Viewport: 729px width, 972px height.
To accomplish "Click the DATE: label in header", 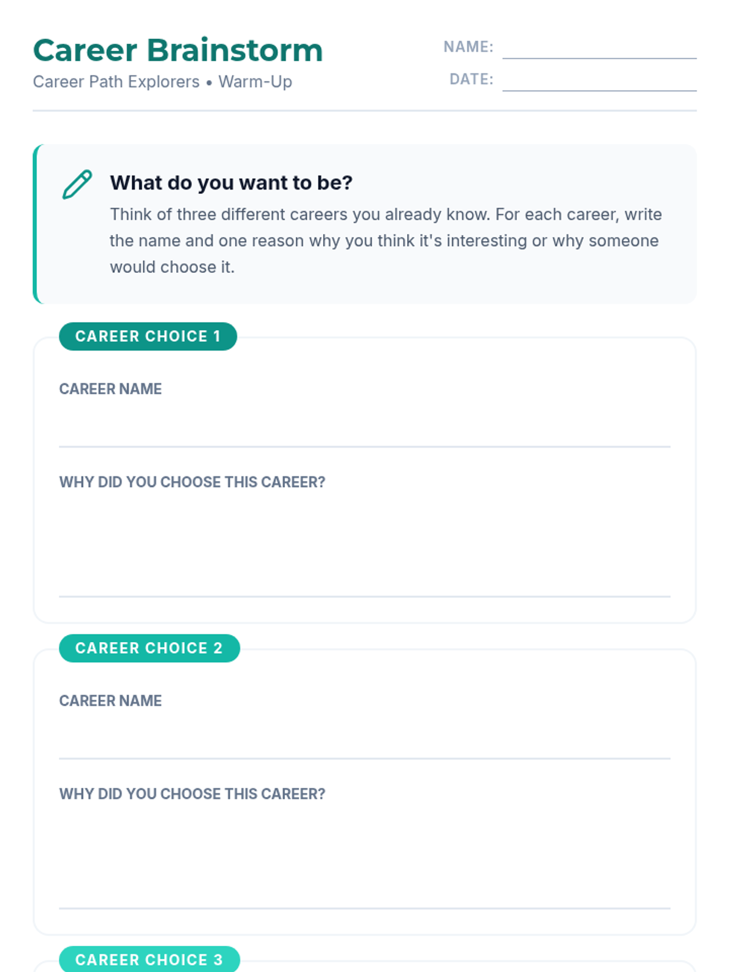I will tap(471, 79).
